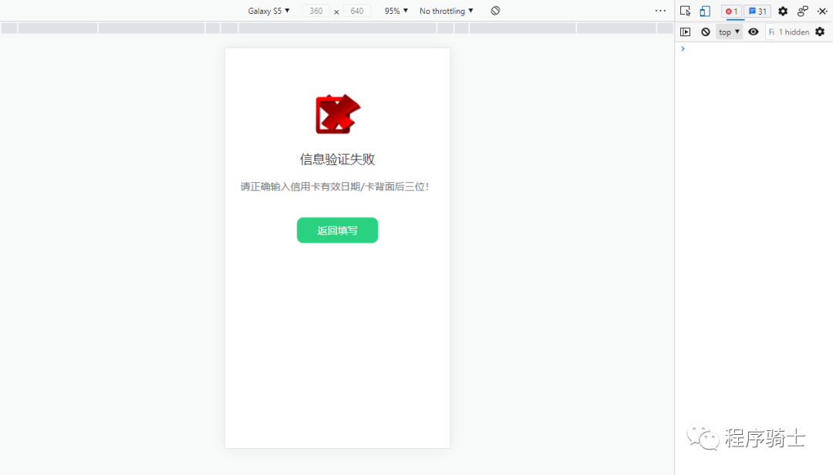Open the customize DevTools three-dot menu
The width and height of the screenshot is (833, 475).
click(x=660, y=10)
